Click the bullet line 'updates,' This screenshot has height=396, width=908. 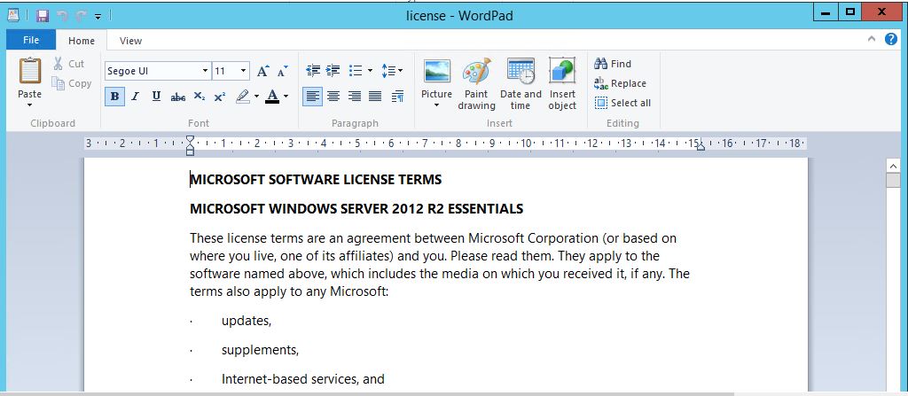247,321
